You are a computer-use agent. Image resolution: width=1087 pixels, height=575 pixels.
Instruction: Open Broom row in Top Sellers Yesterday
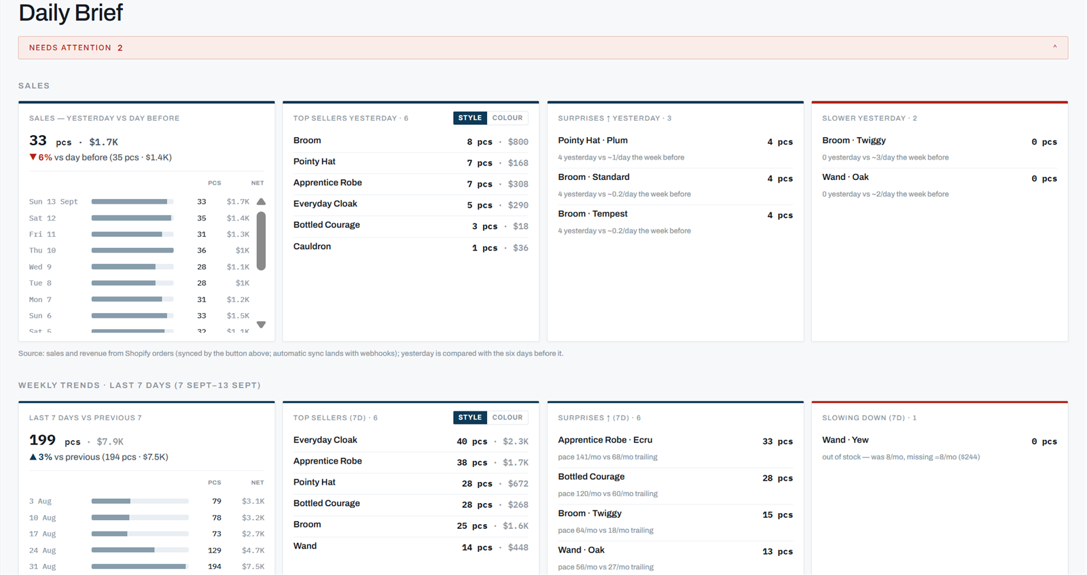410,141
